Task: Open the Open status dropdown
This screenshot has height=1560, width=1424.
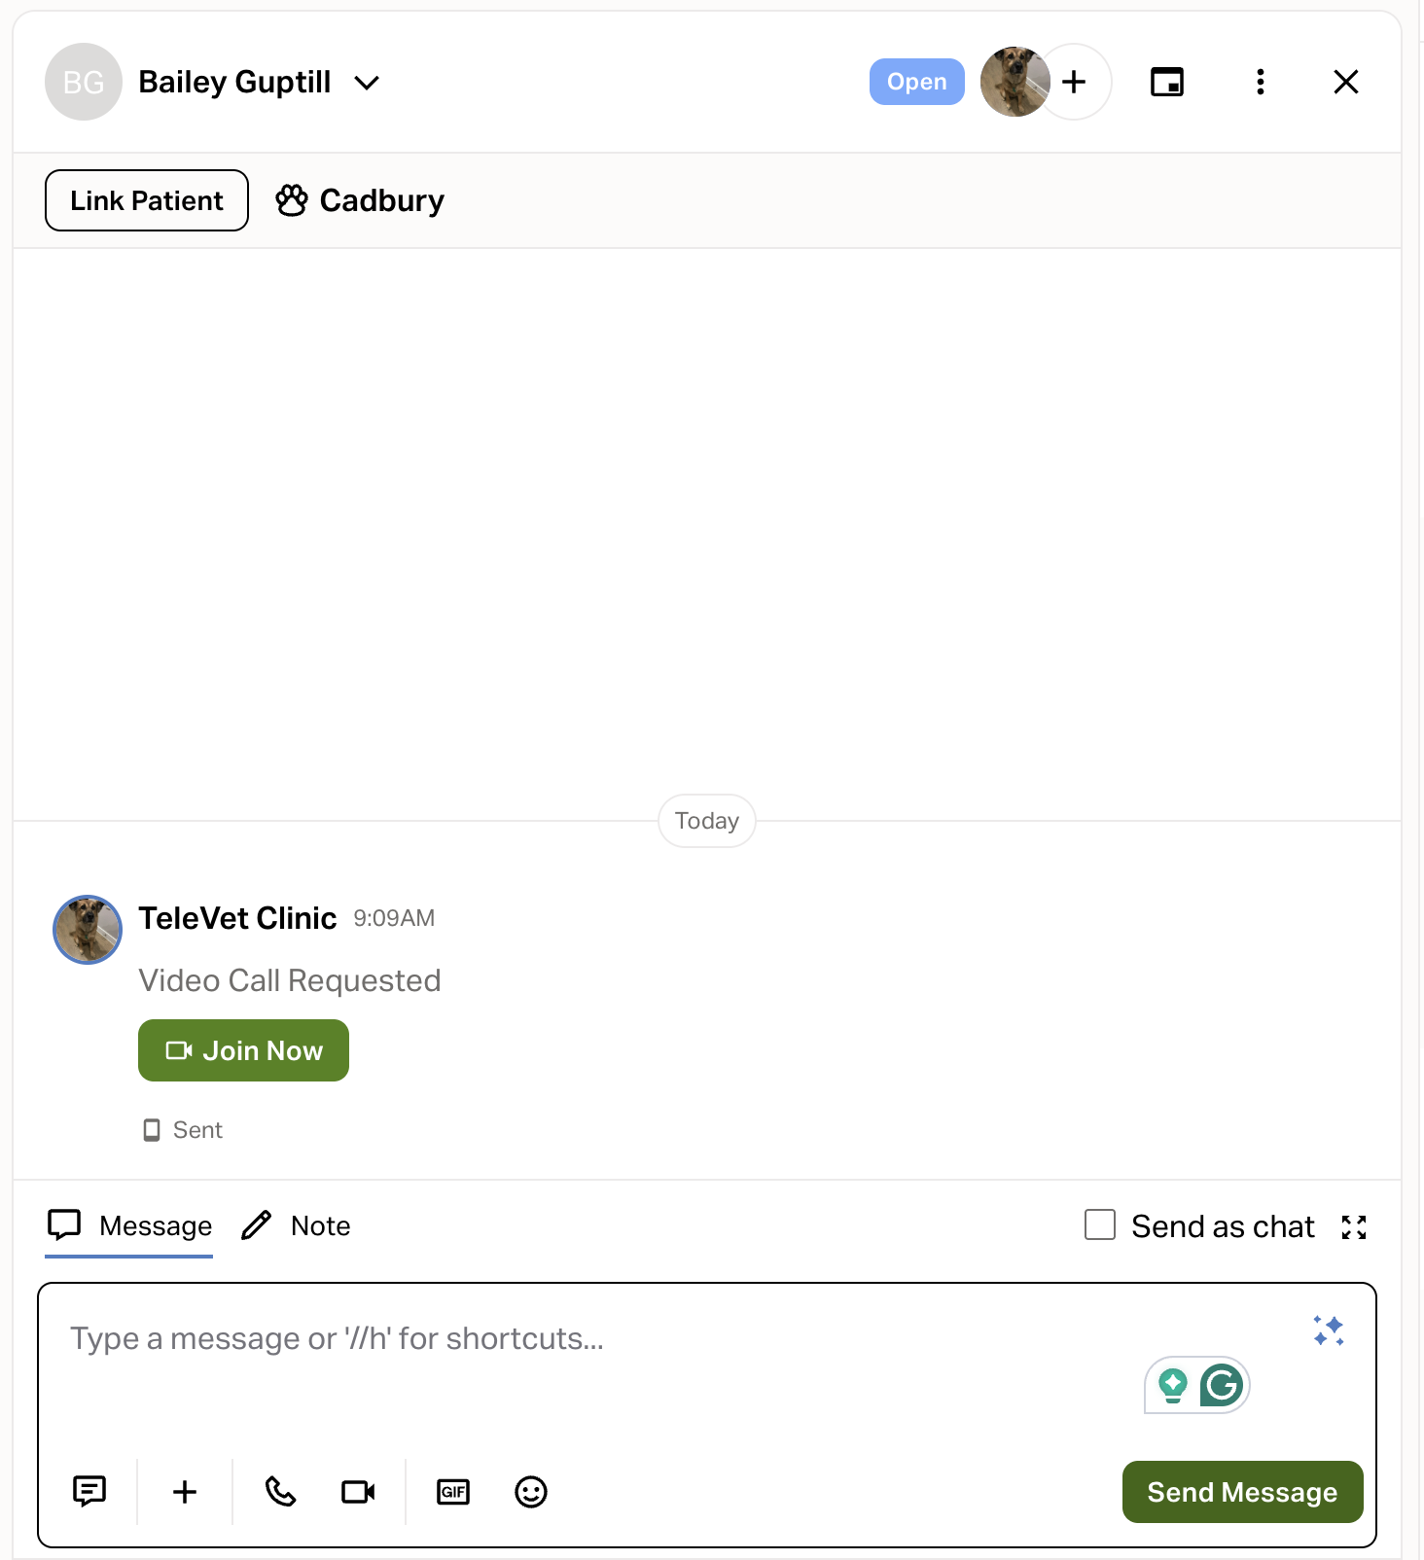Action: pyautogui.click(x=916, y=82)
